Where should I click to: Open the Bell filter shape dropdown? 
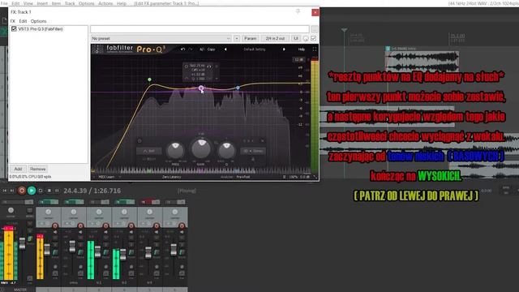coord(149,151)
